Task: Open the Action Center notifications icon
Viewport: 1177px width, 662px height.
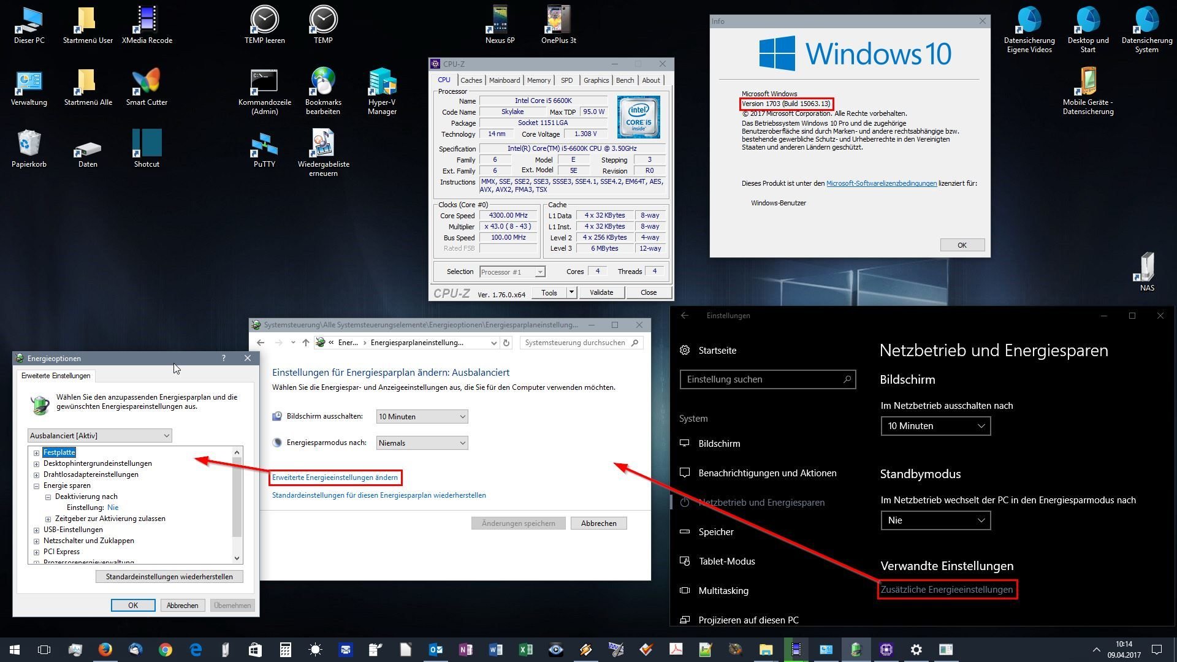Action: 1157,650
